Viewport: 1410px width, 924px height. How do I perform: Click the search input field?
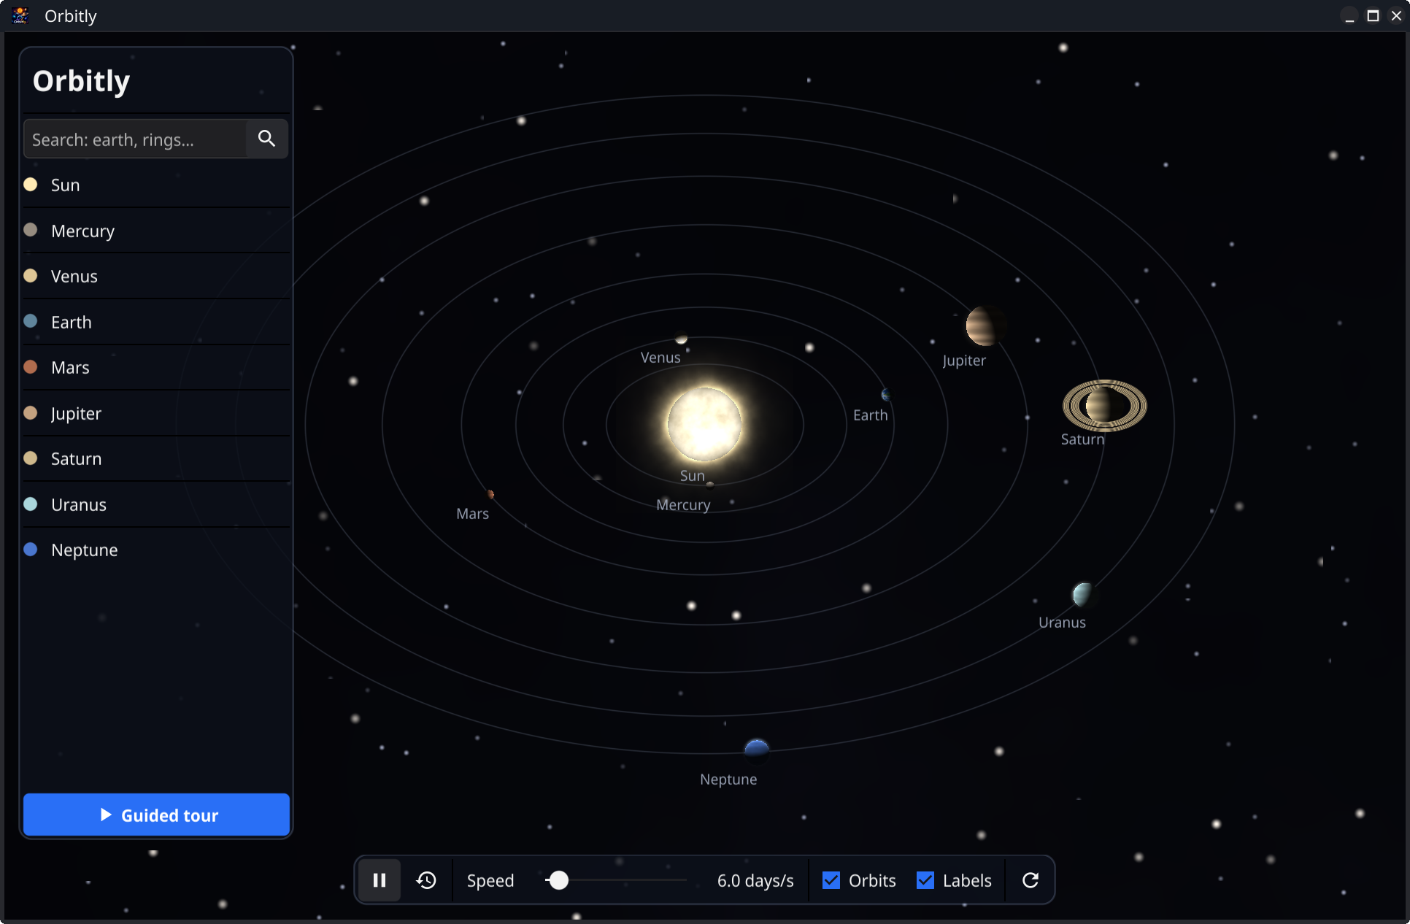point(135,139)
